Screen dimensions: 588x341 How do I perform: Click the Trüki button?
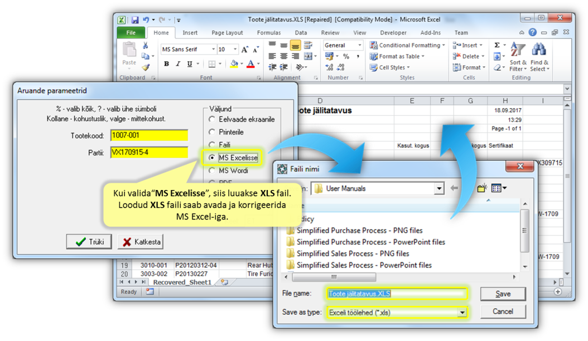click(x=89, y=242)
